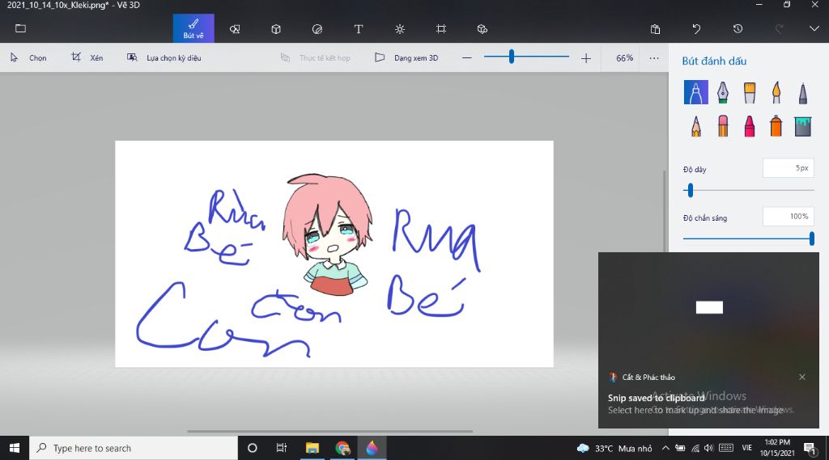The width and height of the screenshot is (829, 460).
Task: Select the Eraser tool
Action: pos(723,126)
